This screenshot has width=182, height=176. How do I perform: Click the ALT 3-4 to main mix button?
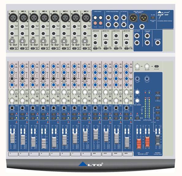coord(157,93)
